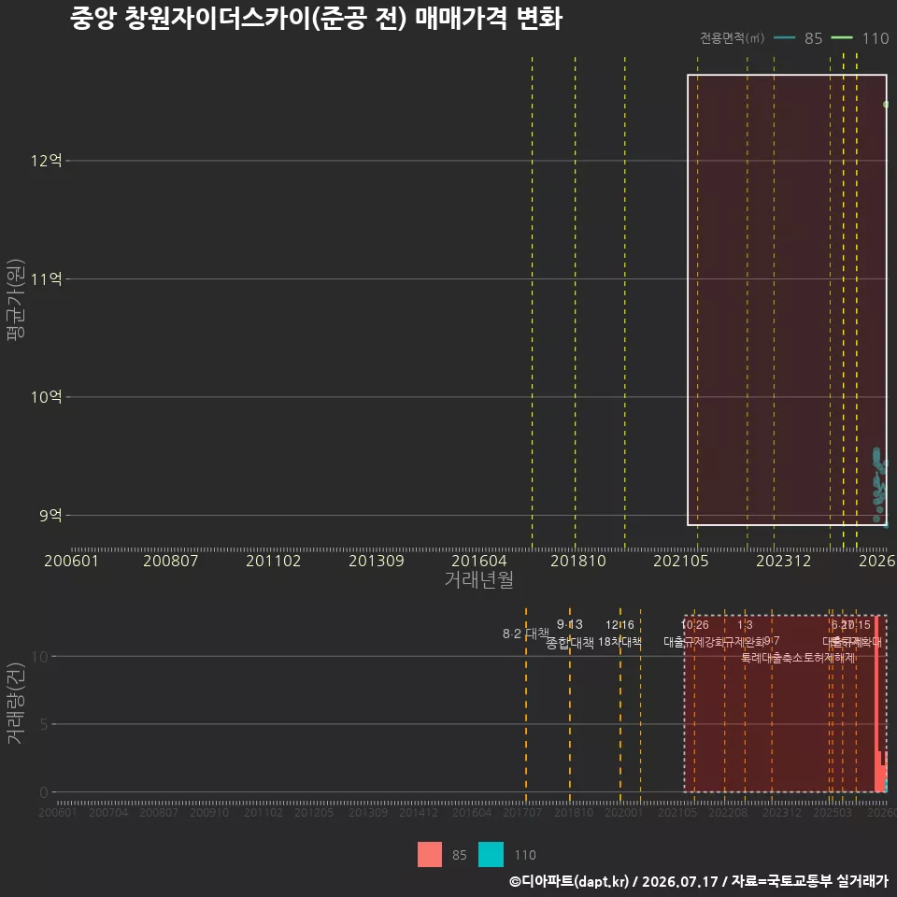Click 202105 on the price chart x-axis
Image resolution: width=897 pixels, height=897 pixels.
click(681, 561)
